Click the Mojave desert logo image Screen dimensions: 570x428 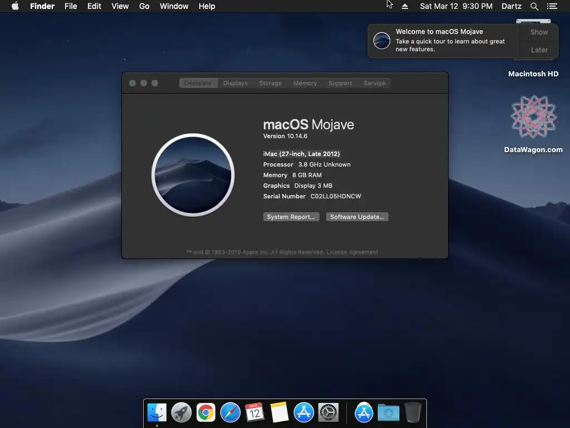(x=193, y=175)
